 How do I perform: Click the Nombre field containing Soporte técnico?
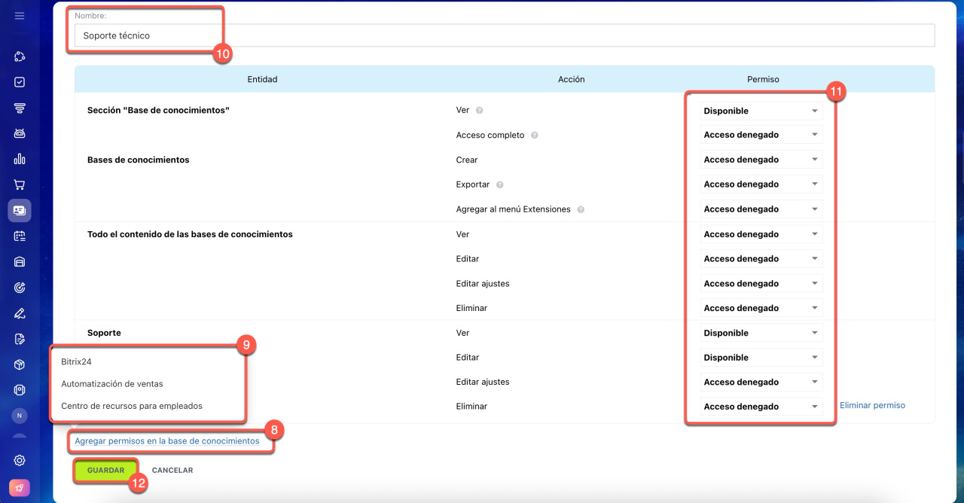click(503, 35)
